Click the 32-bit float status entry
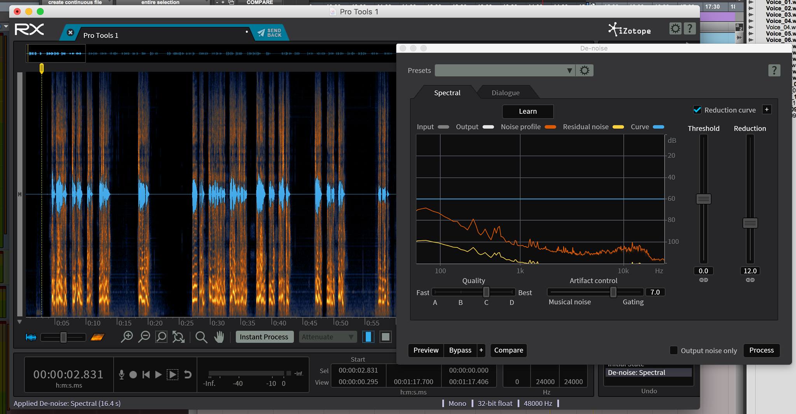The image size is (796, 414). coord(495,404)
